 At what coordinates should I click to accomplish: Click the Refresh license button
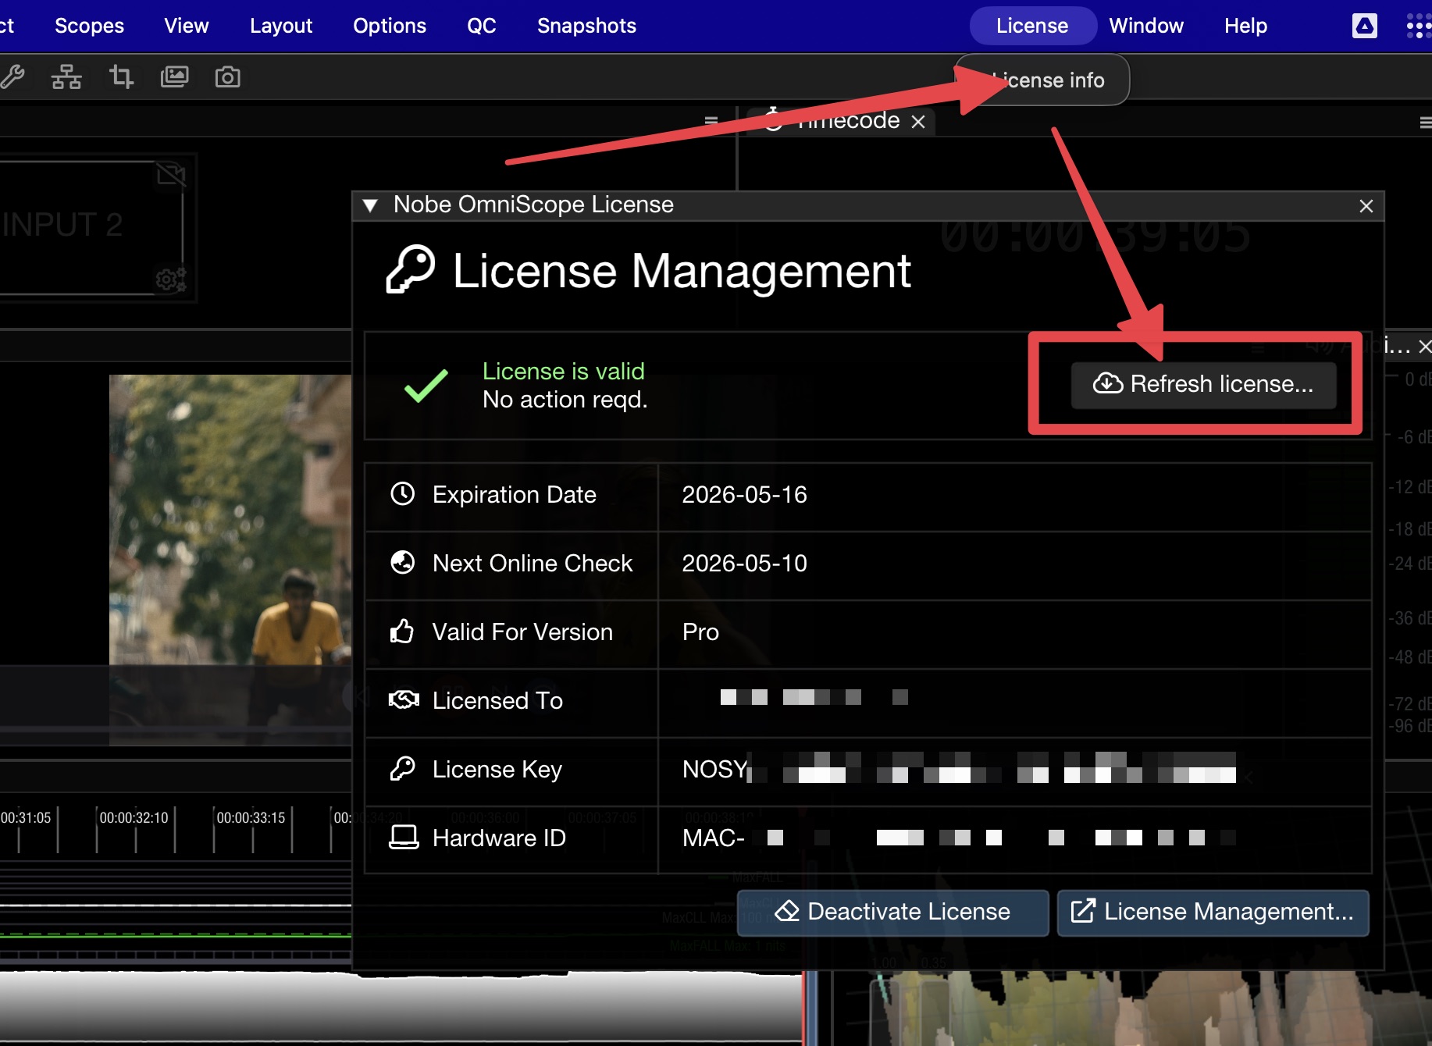[x=1203, y=384]
